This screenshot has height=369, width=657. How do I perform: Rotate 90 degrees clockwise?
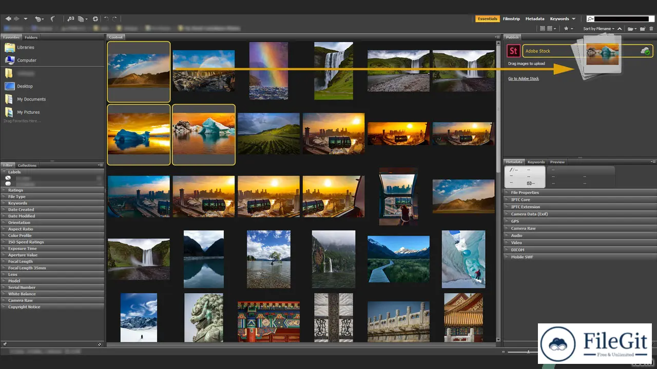pyautogui.click(x=114, y=19)
